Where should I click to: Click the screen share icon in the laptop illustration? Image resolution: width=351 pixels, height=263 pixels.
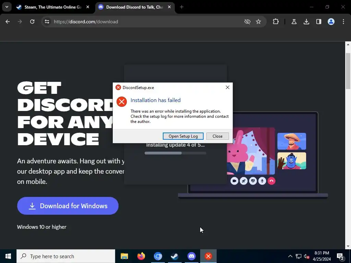point(253,181)
